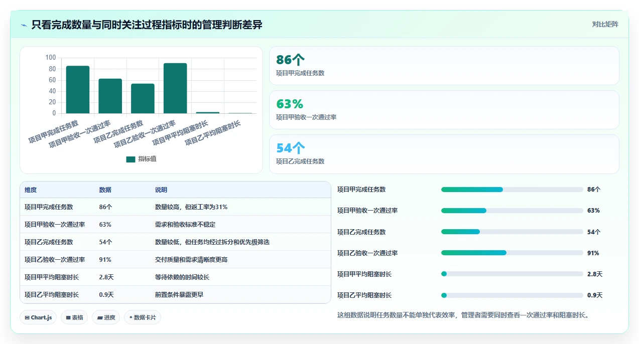Viewport: 639px width, 344px height.
Task: Click the 对比矩阵 label in header
Action: pyautogui.click(x=605, y=25)
